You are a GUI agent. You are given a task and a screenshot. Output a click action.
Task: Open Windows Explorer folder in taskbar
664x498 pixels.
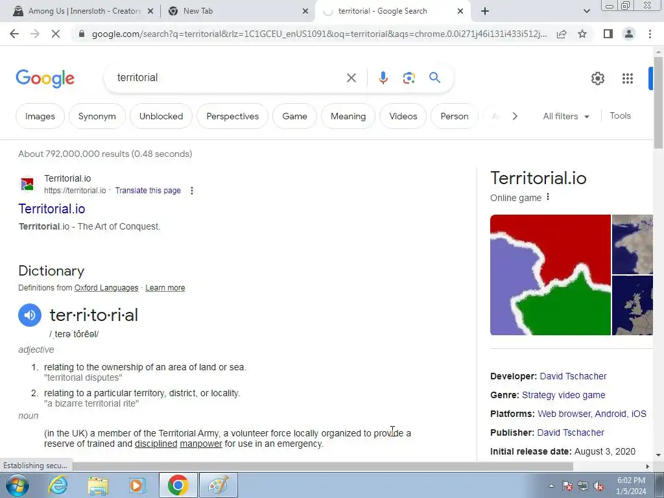(x=98, y=485)
